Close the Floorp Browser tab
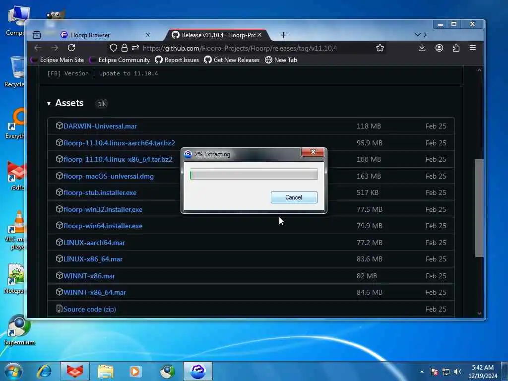The width and height of the screenshot is (508, 381). (148, 35)
